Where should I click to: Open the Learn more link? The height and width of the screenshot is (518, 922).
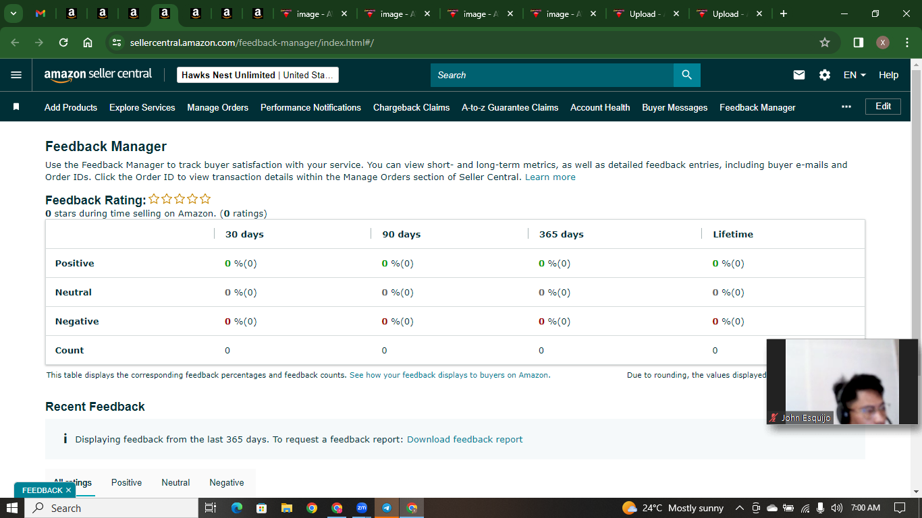click(550, 177)
